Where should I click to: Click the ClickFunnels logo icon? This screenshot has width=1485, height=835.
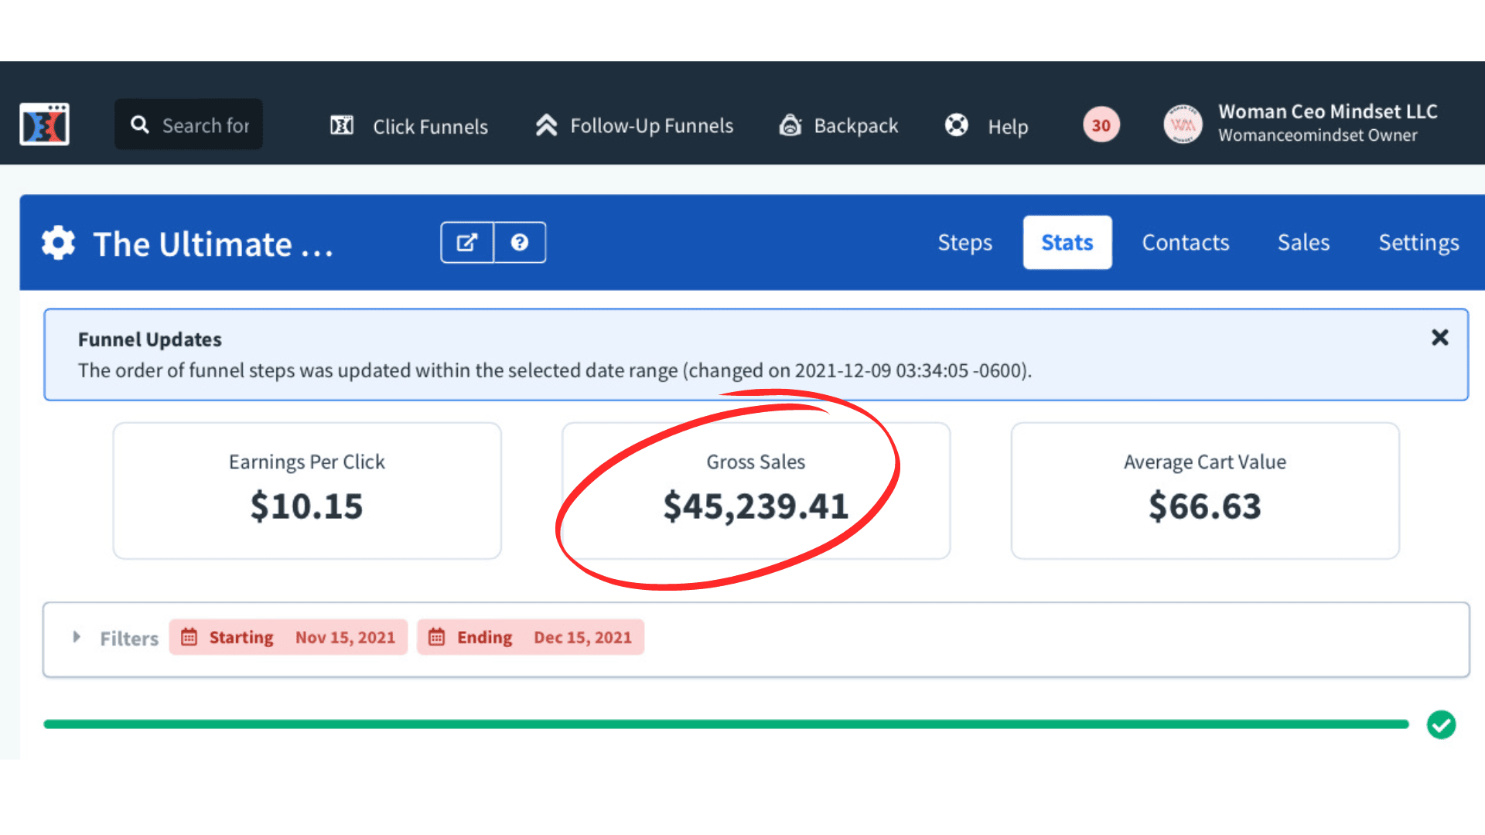point(44,124)
